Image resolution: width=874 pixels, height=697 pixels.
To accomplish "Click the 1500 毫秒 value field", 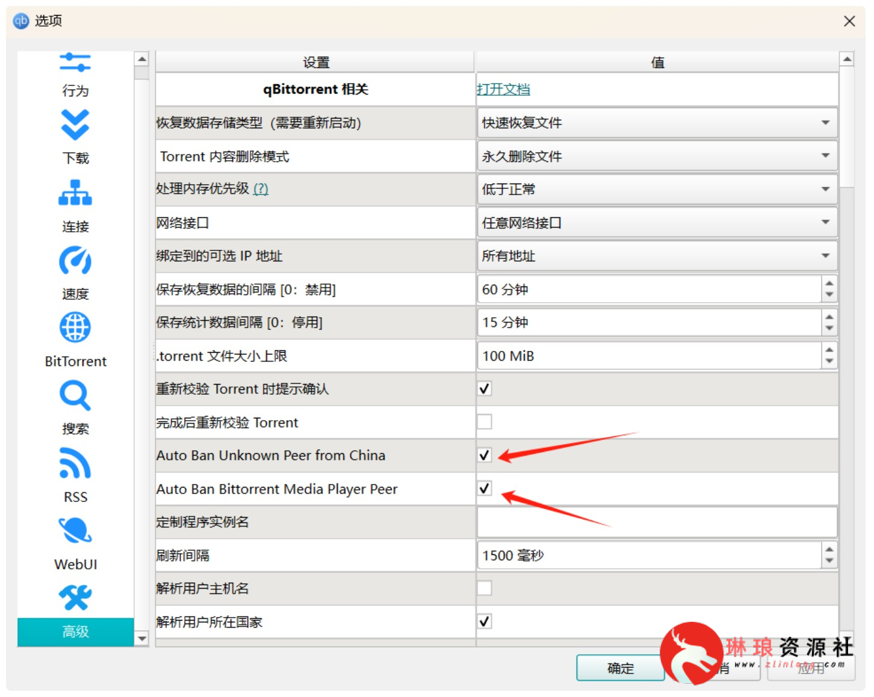I will [x=650, y=555].
